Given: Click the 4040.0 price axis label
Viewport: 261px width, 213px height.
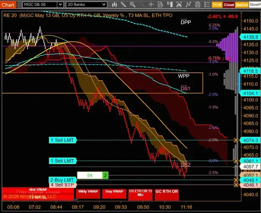Looking at the screenshot, I should click(x=251, y=195).
